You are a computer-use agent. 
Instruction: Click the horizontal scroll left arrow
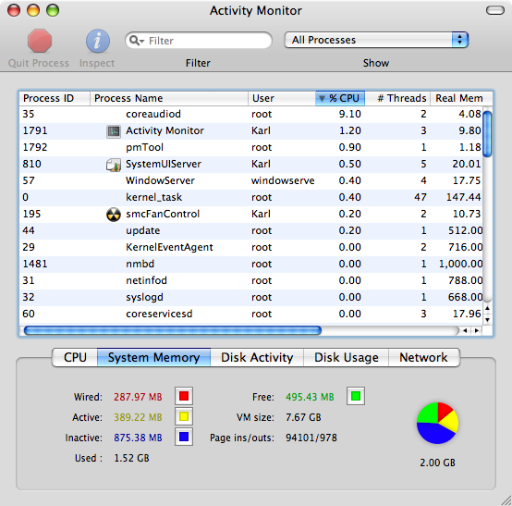(x=465, y=331)
